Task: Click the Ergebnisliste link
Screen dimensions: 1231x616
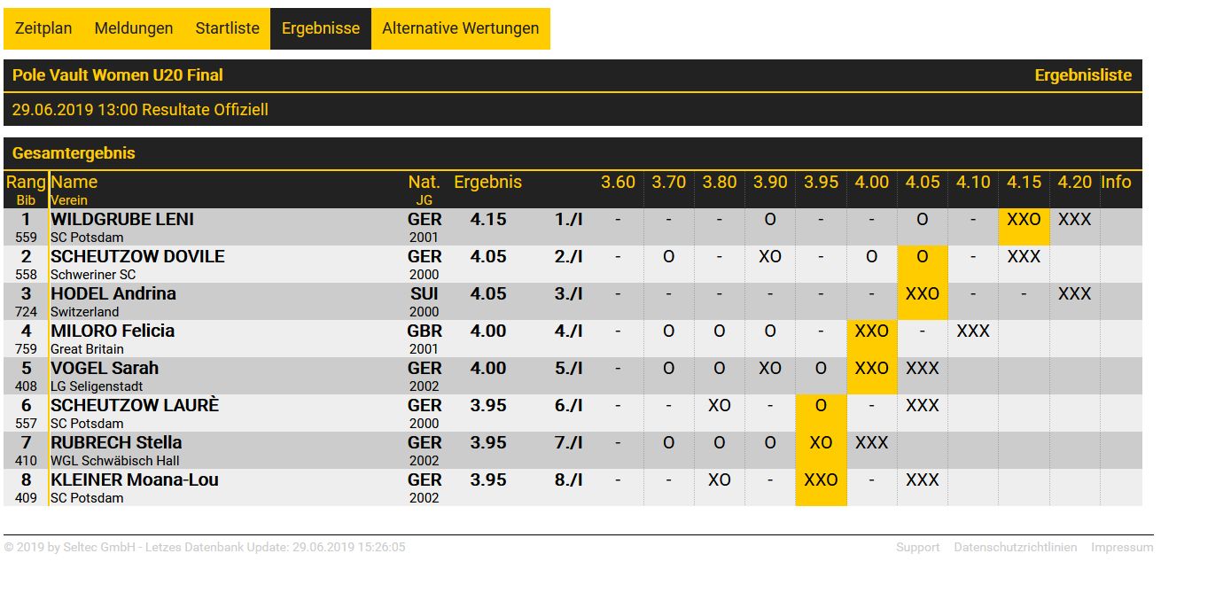Action: click(1083, 75)
